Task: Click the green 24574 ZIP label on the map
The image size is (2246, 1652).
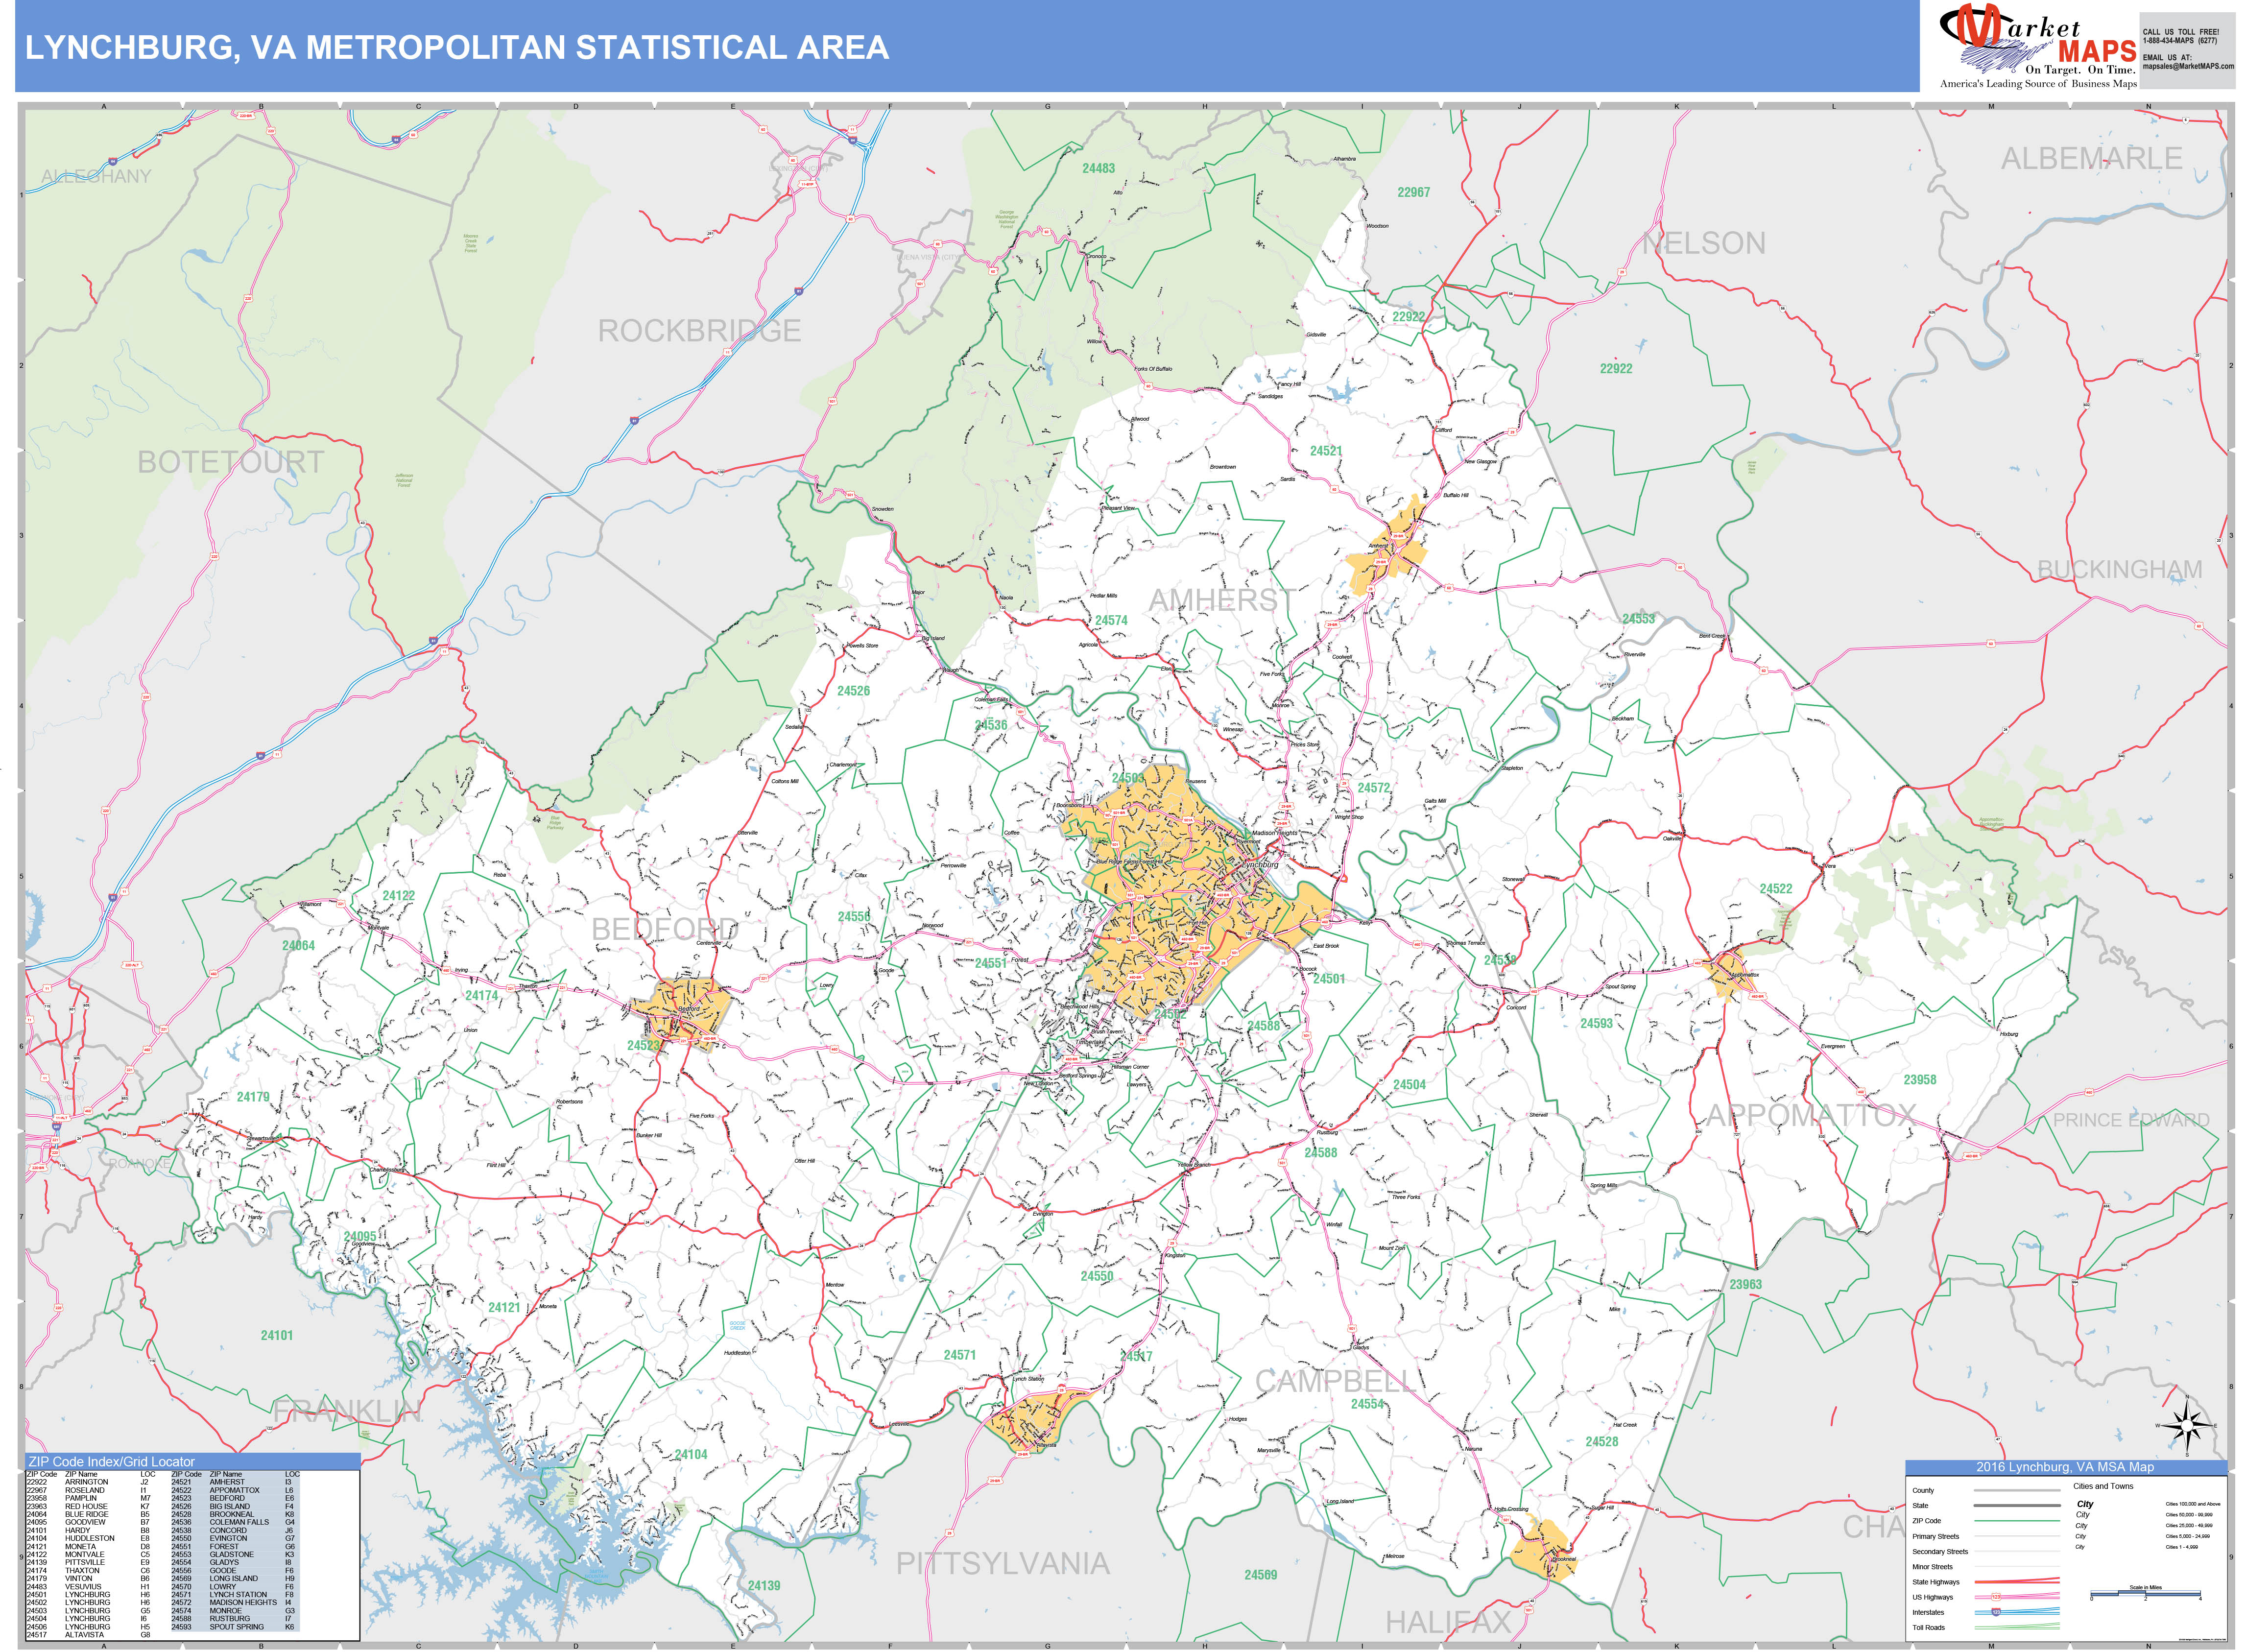Action: click(x=1110, y=620)
